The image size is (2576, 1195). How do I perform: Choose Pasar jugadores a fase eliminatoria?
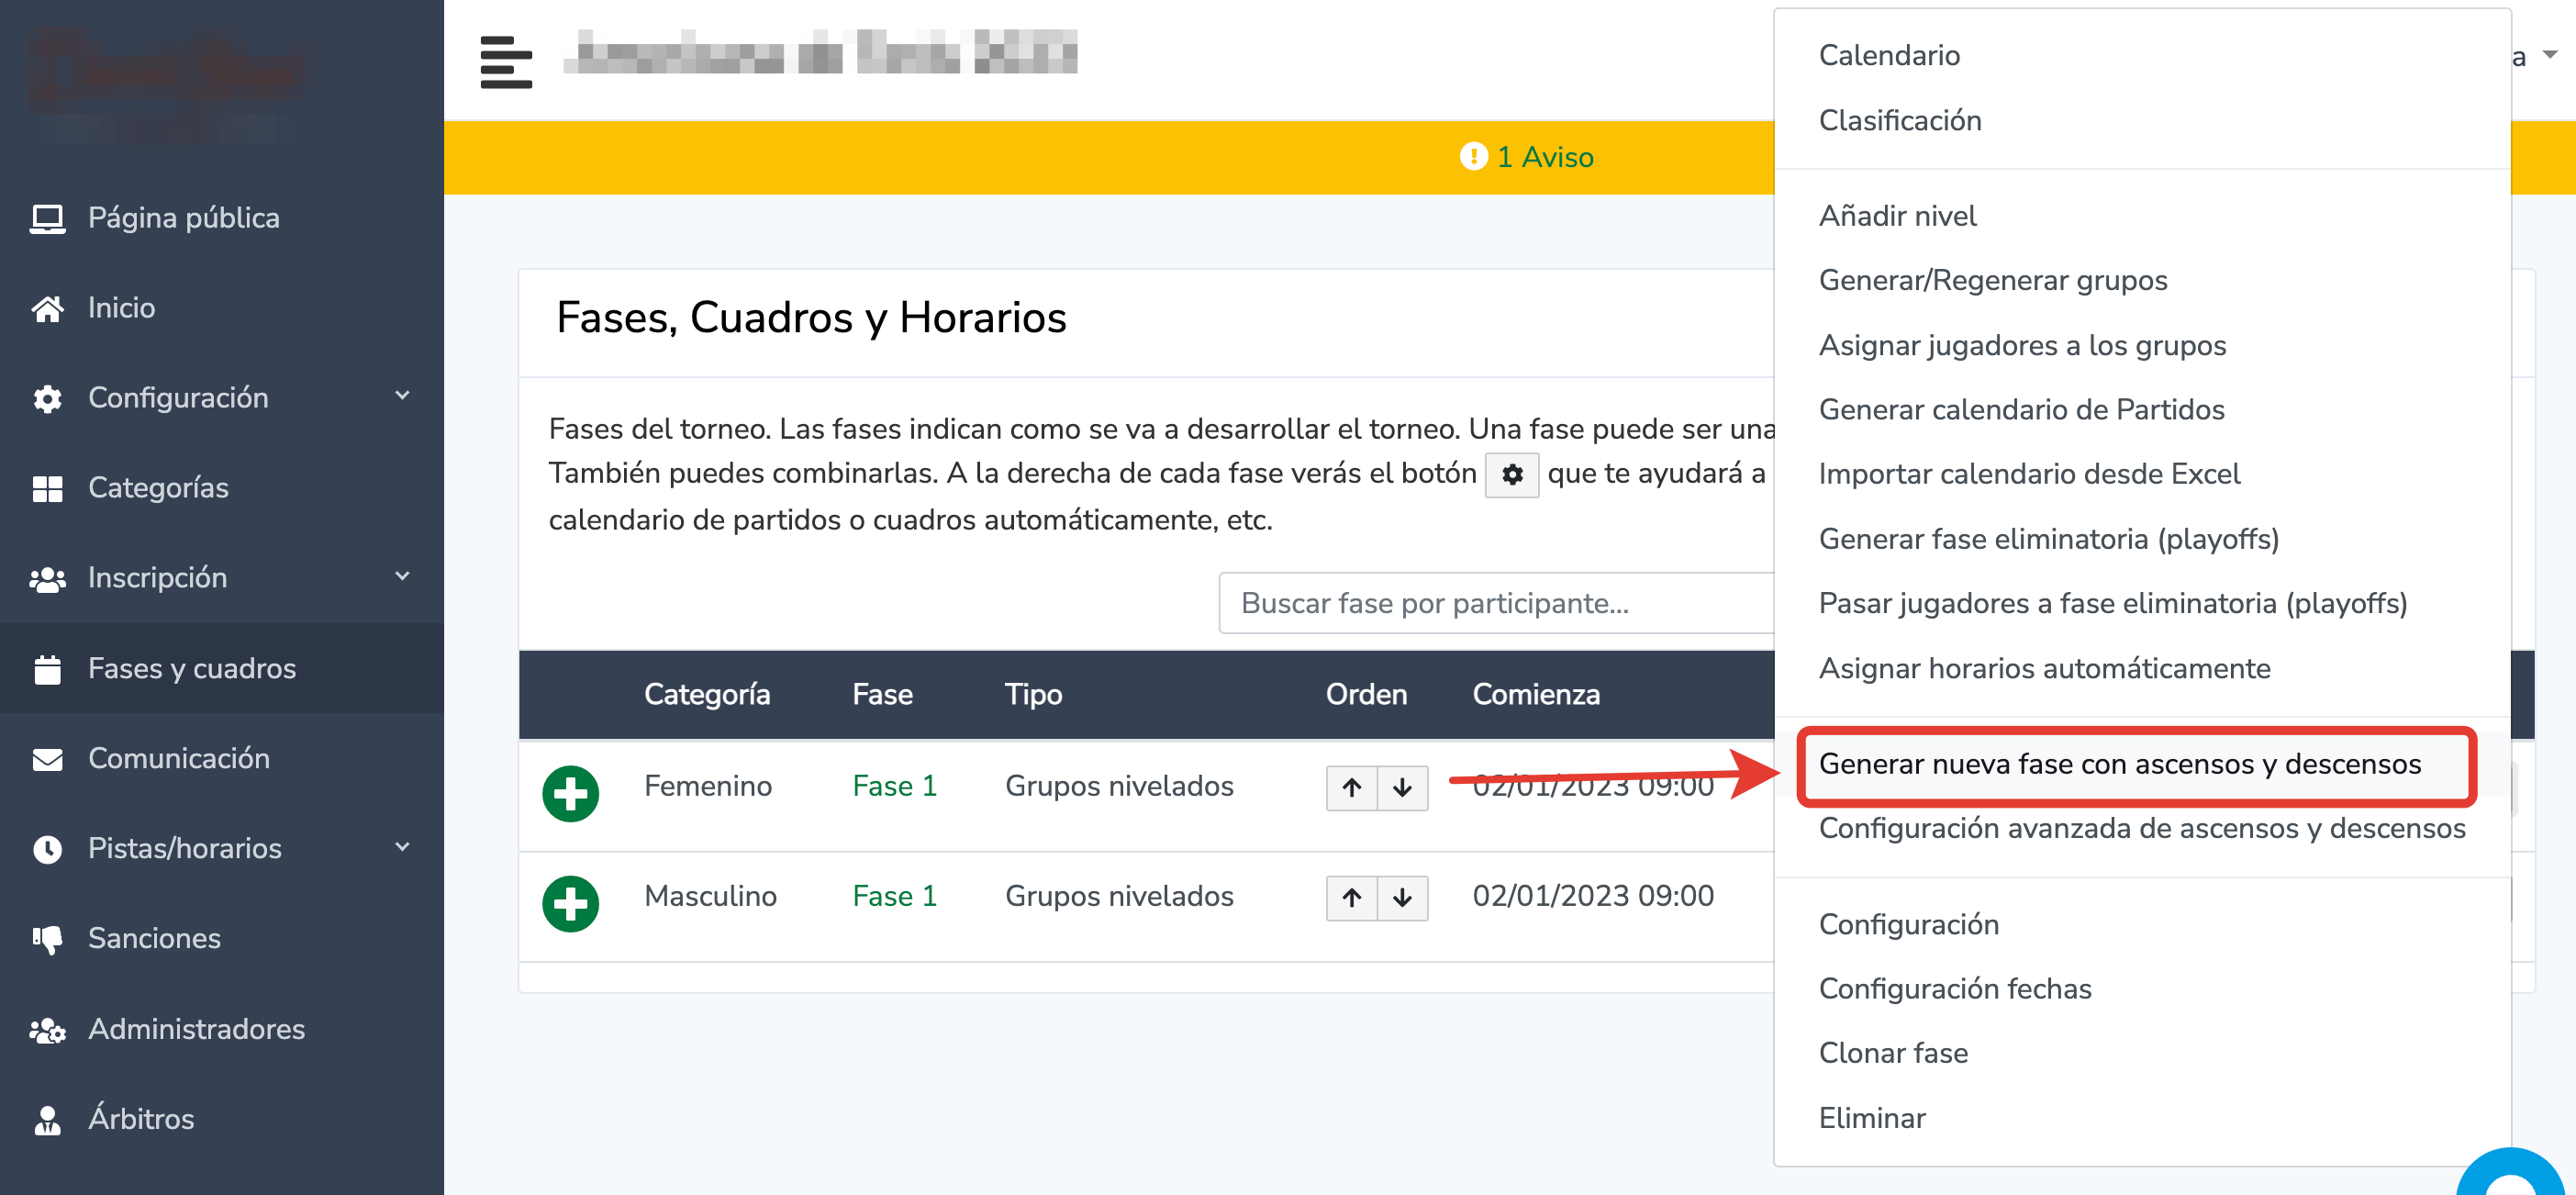point(2112,603)
